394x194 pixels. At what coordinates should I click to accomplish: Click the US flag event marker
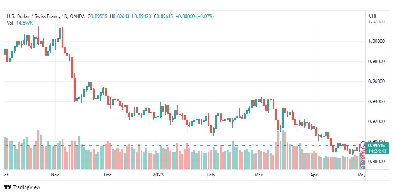tap(363, 165)
